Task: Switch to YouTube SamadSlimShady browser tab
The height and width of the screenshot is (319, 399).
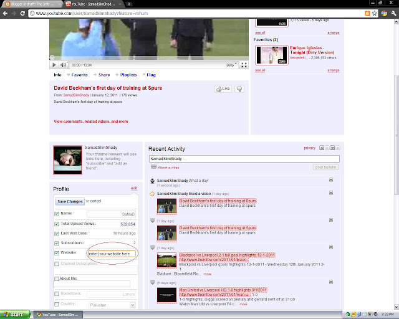Action: pyautogui.click(x=93, y=4)
